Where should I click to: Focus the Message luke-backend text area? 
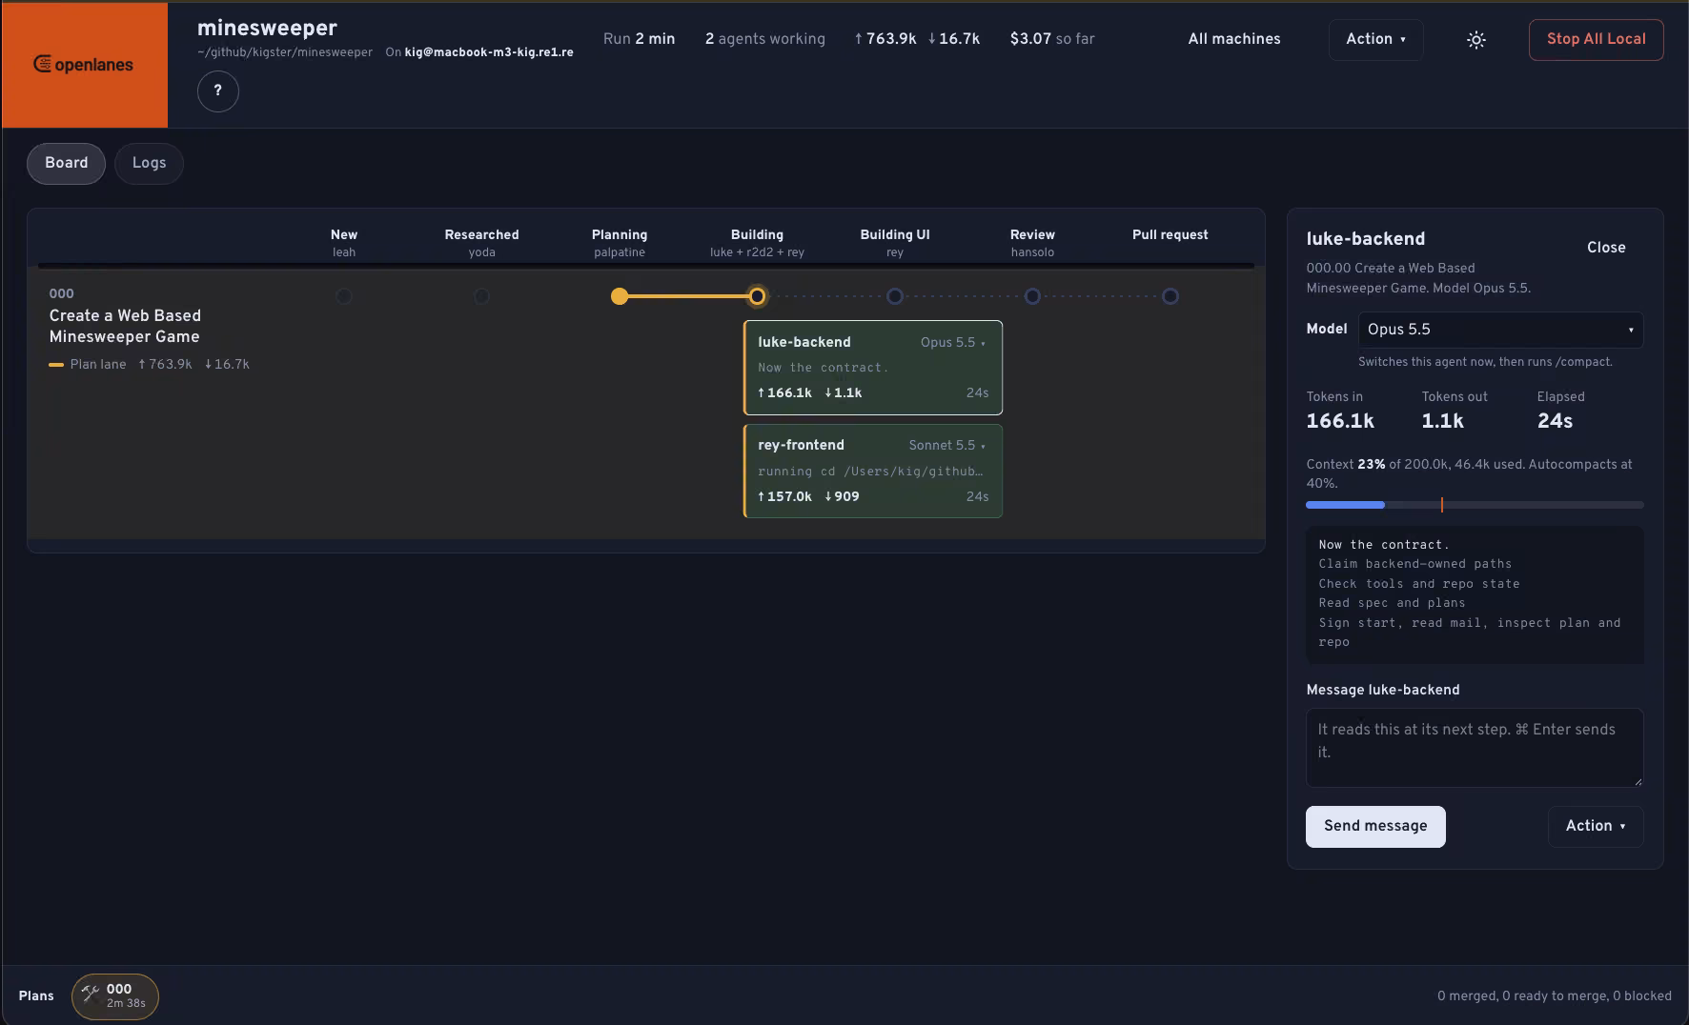click(x=1475, y=748)
